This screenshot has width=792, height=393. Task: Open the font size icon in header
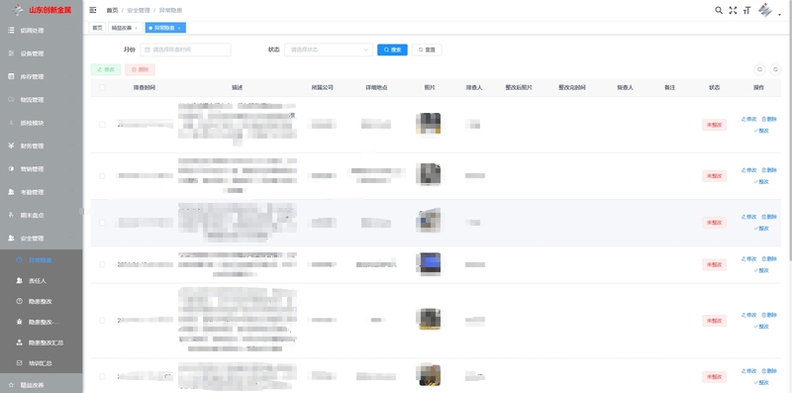click(746, 10)
